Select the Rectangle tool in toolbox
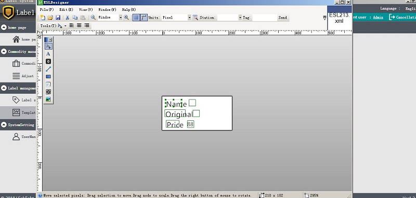The height and width of the screenshot is (198, 416). [48, 77]
